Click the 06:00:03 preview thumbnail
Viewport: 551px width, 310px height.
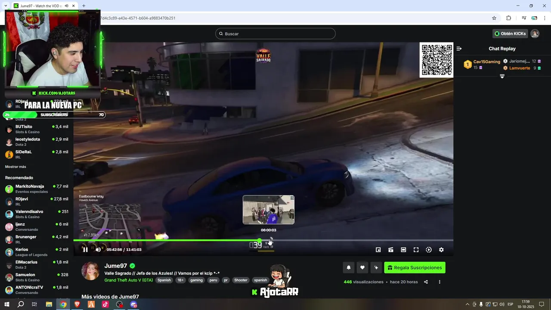click(x=269, y=210)
